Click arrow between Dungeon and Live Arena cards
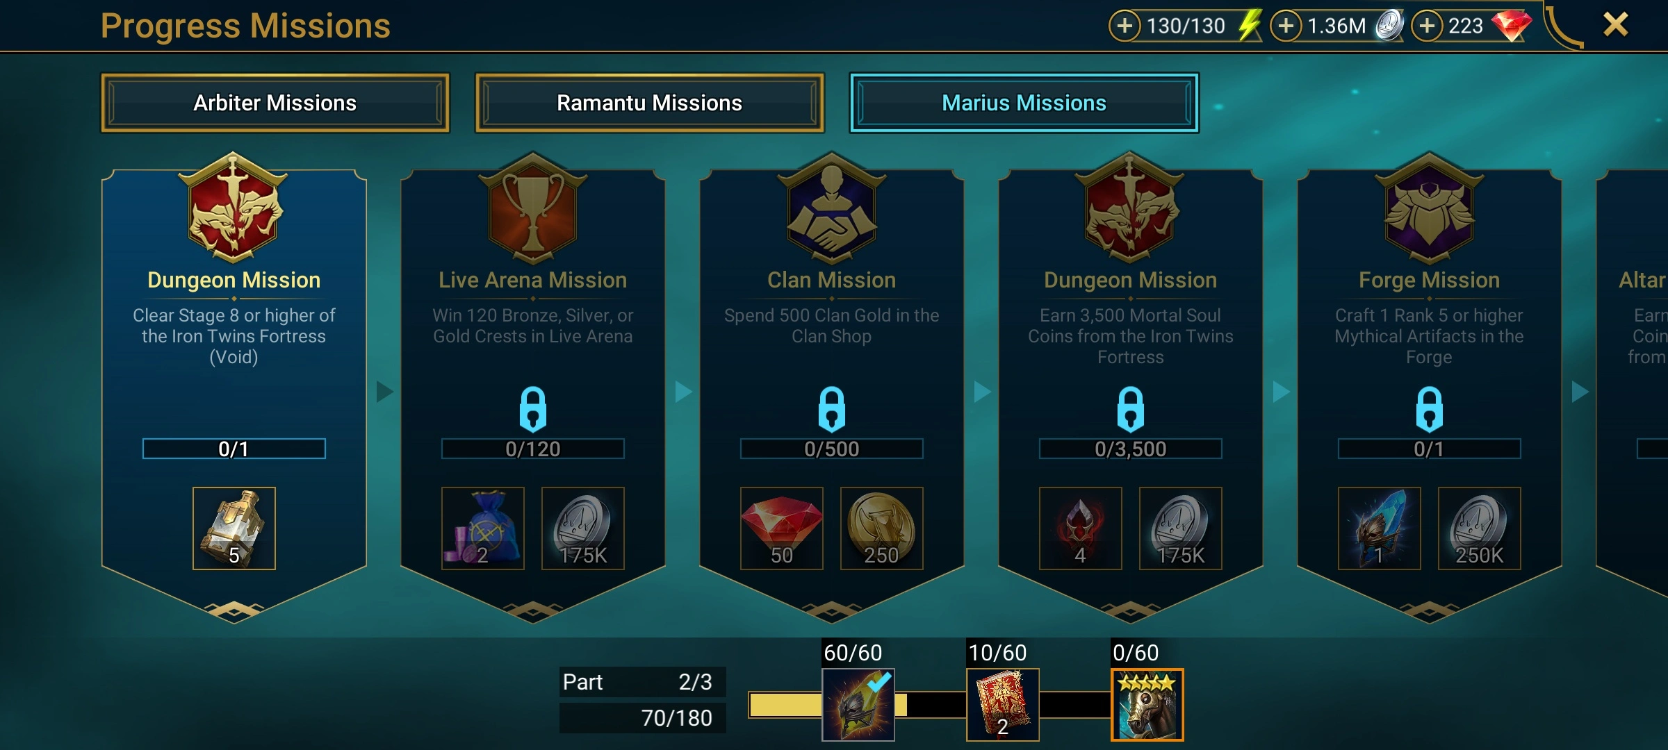 pyautogui.click(x=384, y=392)
